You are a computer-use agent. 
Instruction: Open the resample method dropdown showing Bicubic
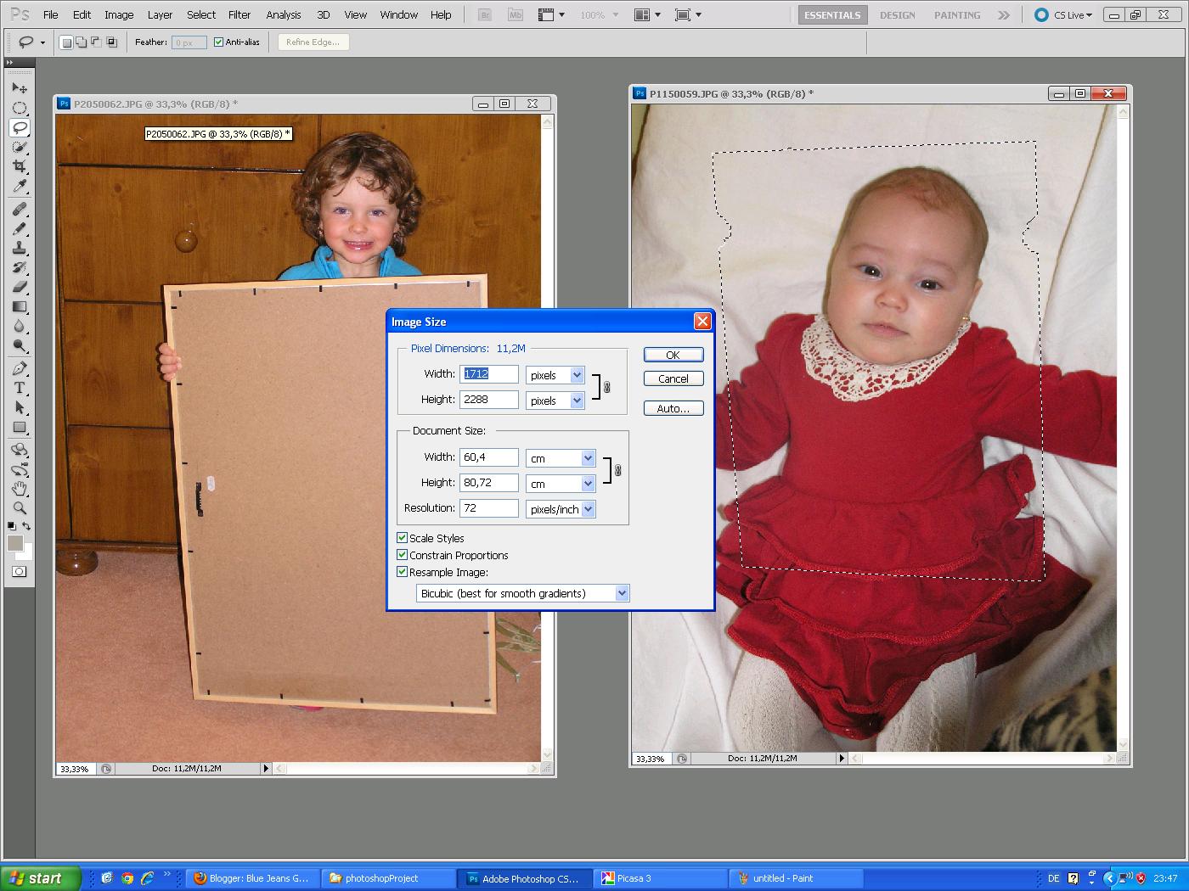(x=623, y=593)
